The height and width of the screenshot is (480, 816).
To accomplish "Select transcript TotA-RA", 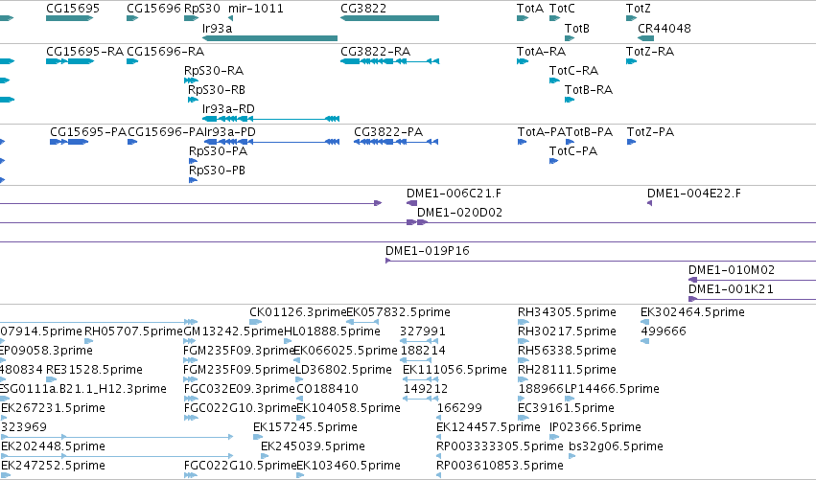I will pyautogui.click(x=541, y=52).
